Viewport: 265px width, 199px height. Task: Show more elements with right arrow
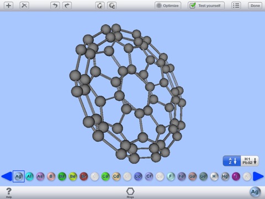[x=258, y=176]
